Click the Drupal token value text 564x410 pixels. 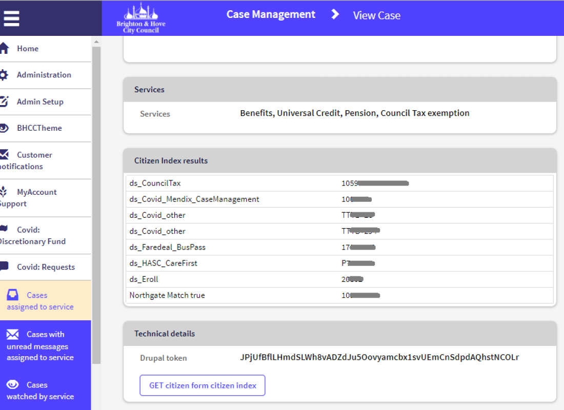pyautogui.click(x=379, y=357)
